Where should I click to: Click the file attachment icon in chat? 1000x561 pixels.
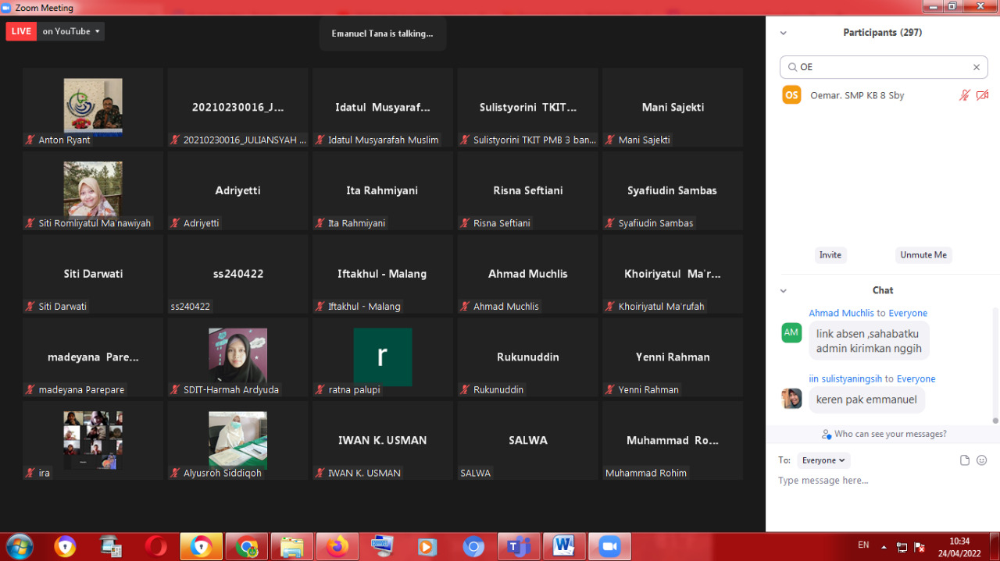965,460
